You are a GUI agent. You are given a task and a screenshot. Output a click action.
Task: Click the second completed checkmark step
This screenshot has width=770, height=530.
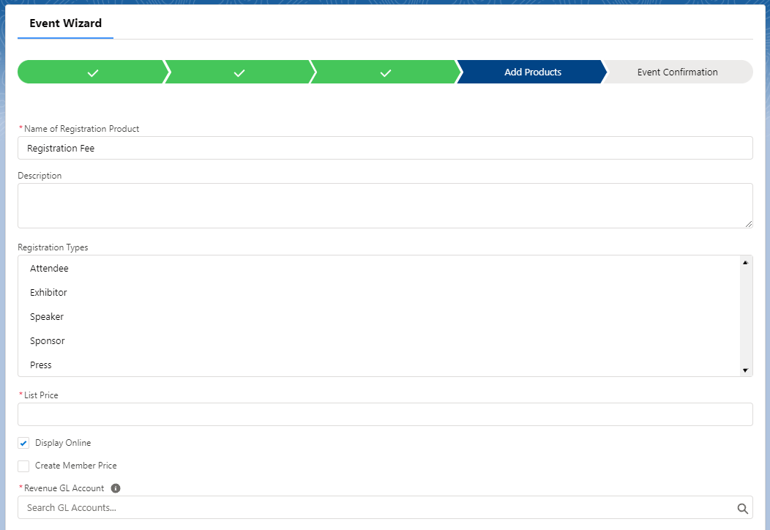(239, 72)
